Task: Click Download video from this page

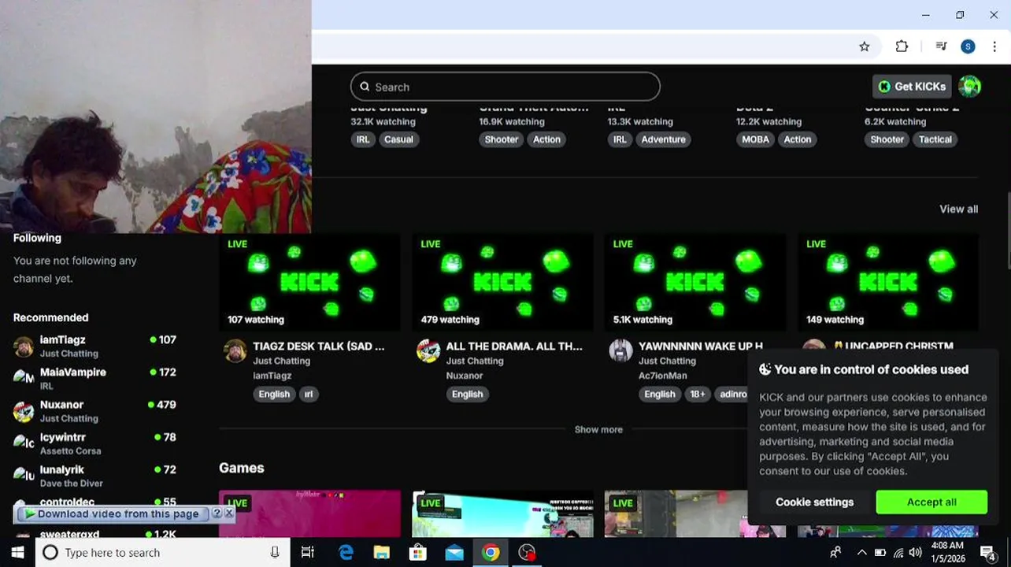Action: coord(112,513)
